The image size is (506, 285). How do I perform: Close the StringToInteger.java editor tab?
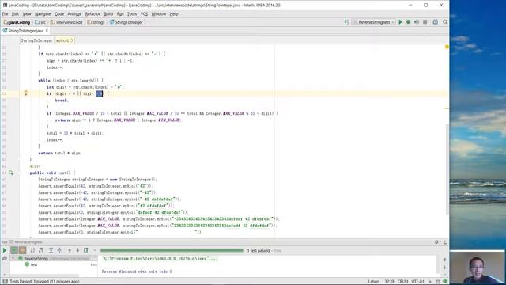(x=47, y=30)
